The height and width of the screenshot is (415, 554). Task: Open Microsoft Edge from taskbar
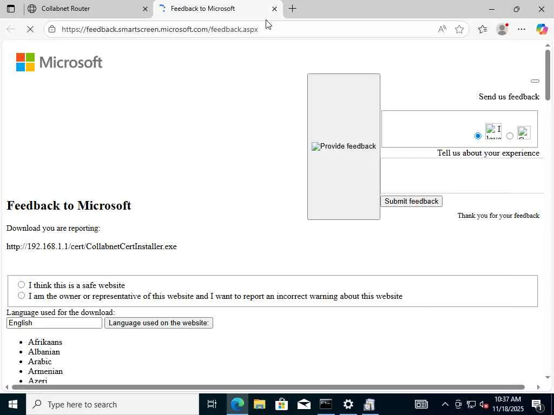click(x=238, y=404)
